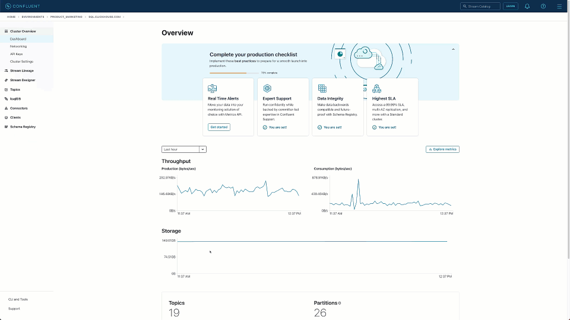Click the Get started button
This screenshot has height=320, width=570.
[x=218, y=127]
